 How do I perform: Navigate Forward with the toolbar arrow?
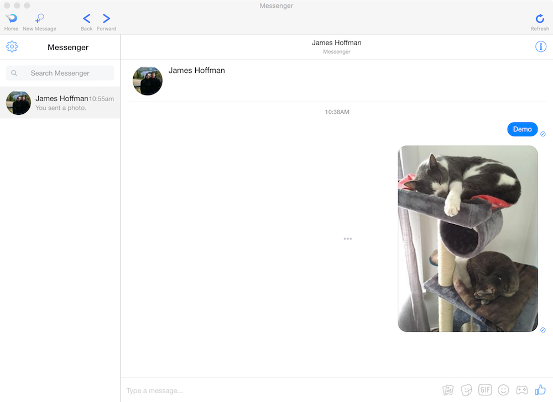click(x=106, y=19)
